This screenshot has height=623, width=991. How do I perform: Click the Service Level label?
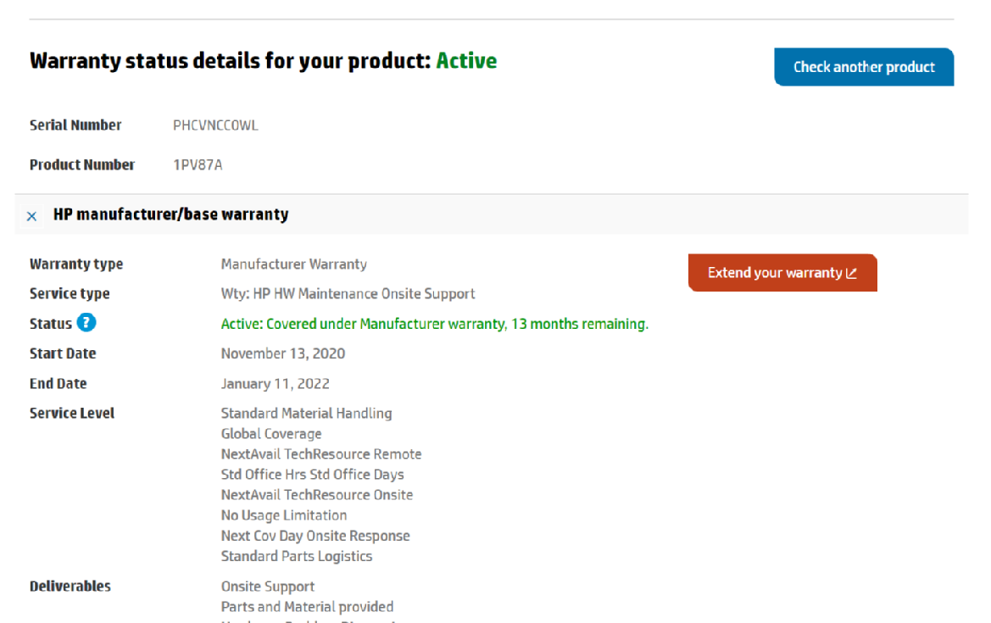coord(72,414)
